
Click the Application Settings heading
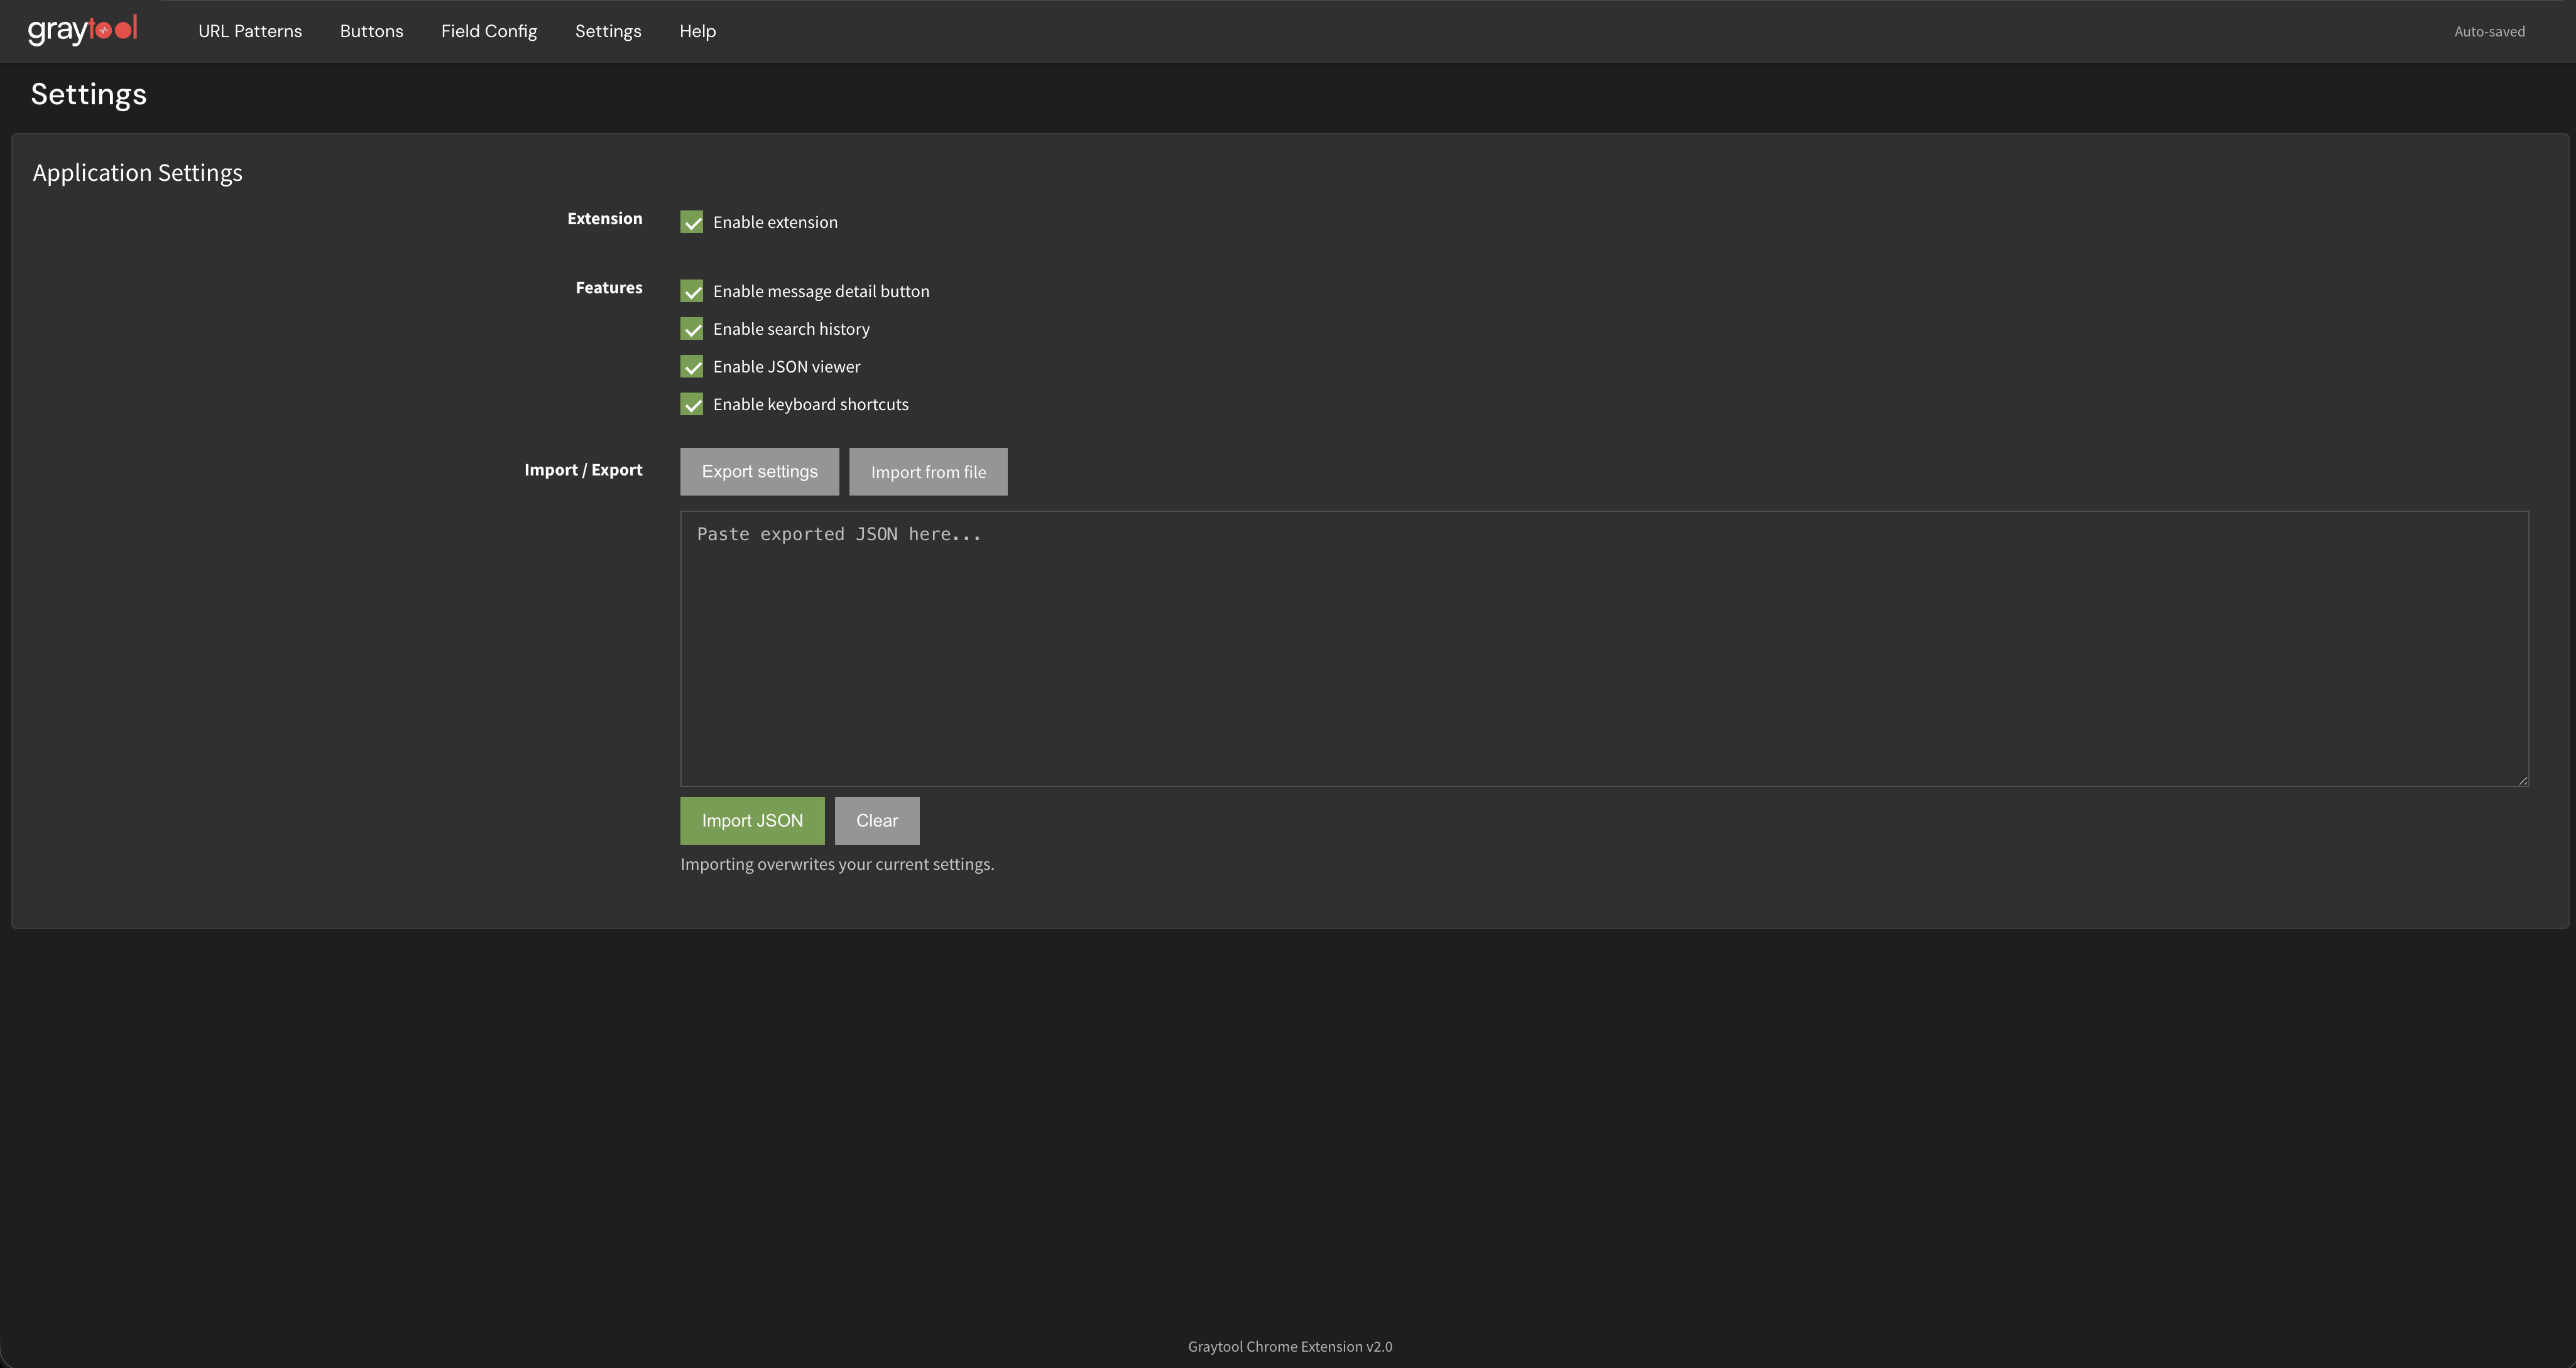point(137,172)
